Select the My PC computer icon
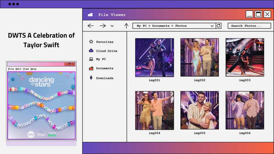274x154 pixels. pos(91,59)
